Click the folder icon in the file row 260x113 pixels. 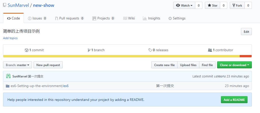[8, 86]
